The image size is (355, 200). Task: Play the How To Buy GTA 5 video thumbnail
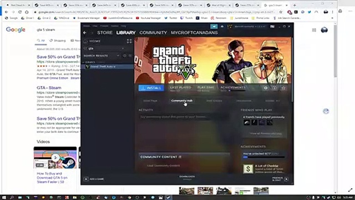pyautogui.click(x=55, y=158)
